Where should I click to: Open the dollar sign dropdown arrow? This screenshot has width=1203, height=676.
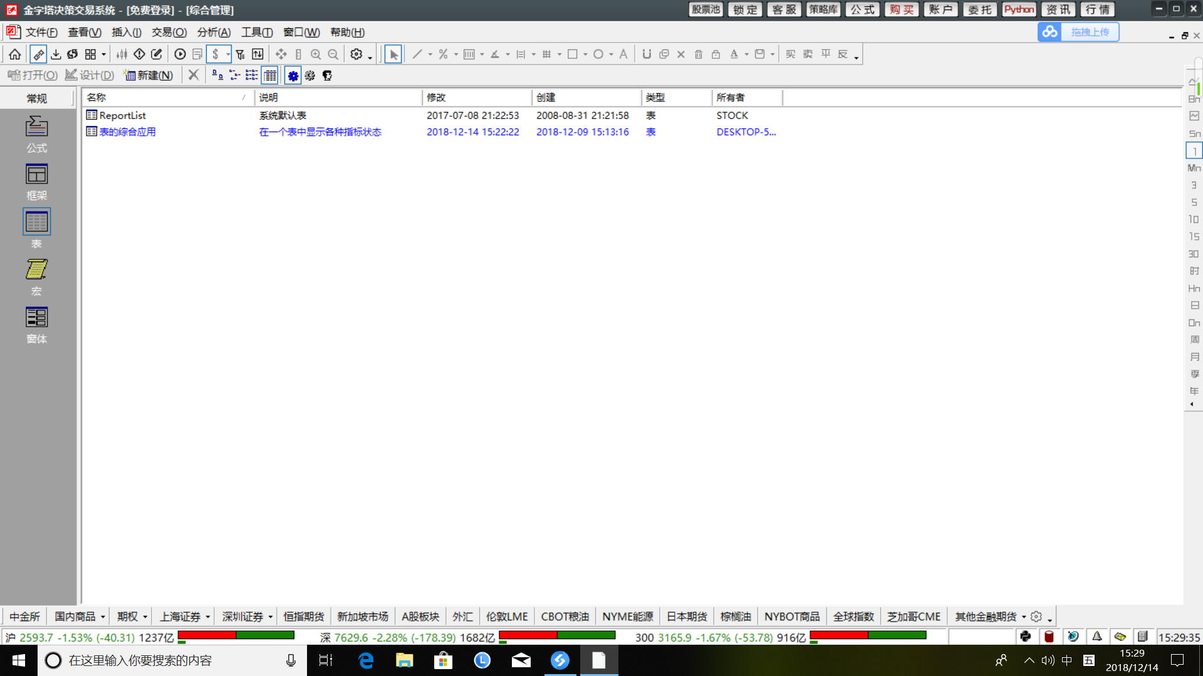(228, 54)
